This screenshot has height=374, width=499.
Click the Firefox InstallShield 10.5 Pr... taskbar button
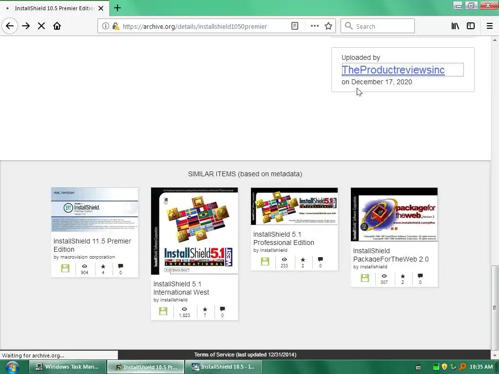146,367
